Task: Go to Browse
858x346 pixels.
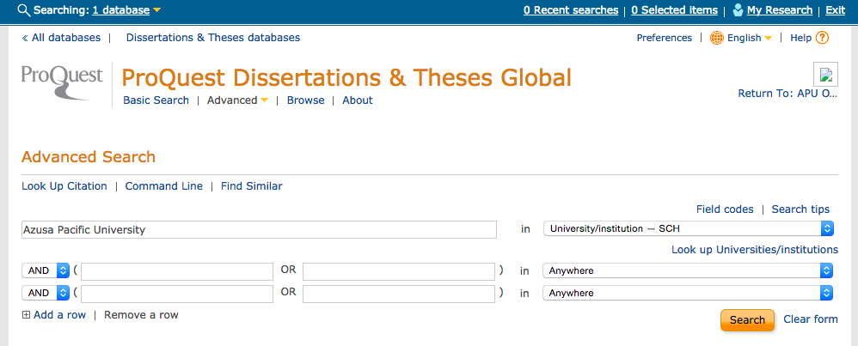Action: coord(305,100)
